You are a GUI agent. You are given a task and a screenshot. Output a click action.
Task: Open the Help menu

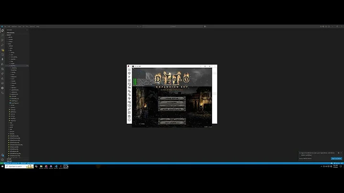pos(38,27)
